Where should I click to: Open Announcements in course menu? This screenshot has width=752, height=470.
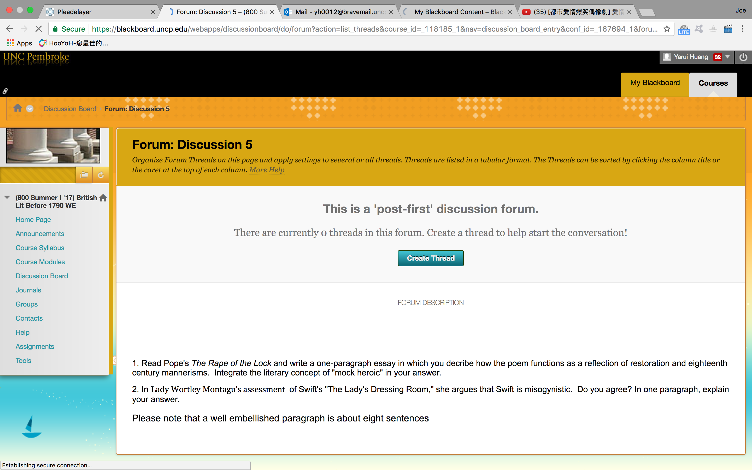[40, 234]
